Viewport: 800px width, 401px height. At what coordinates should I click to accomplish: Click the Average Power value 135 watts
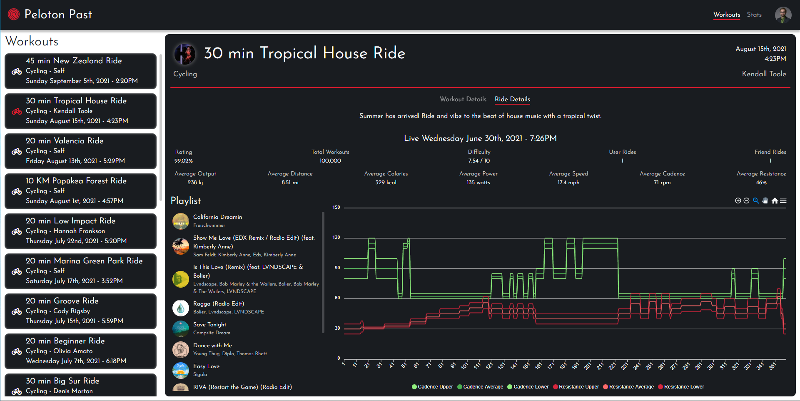478,183
